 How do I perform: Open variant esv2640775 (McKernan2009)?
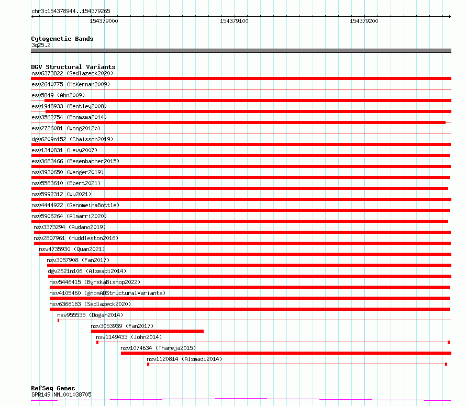(x=71, y=84)
